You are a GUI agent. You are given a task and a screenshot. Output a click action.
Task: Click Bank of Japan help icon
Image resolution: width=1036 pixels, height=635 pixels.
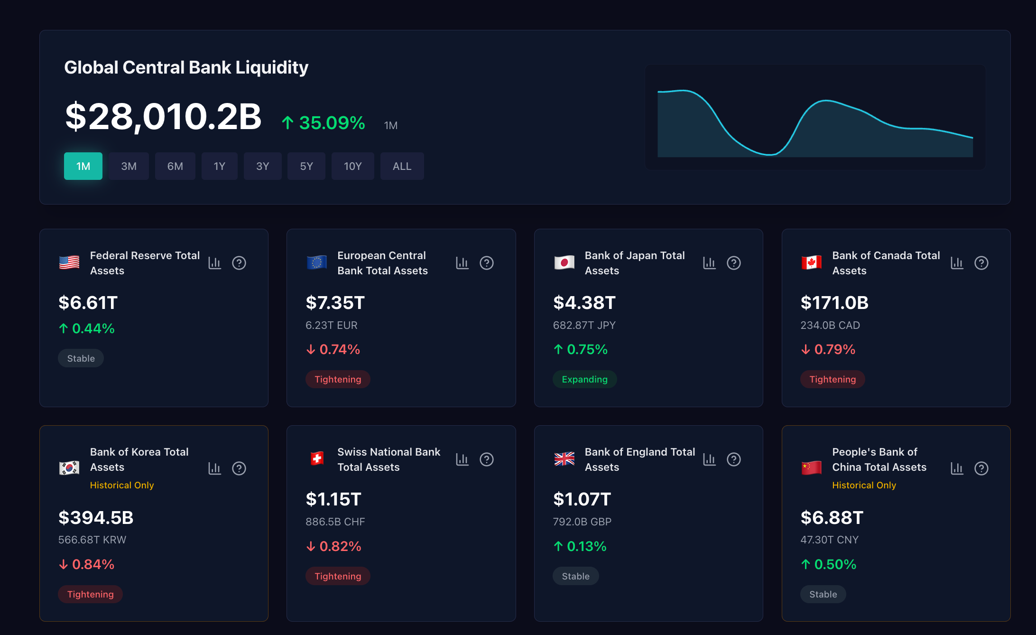(x=734, y=263)
